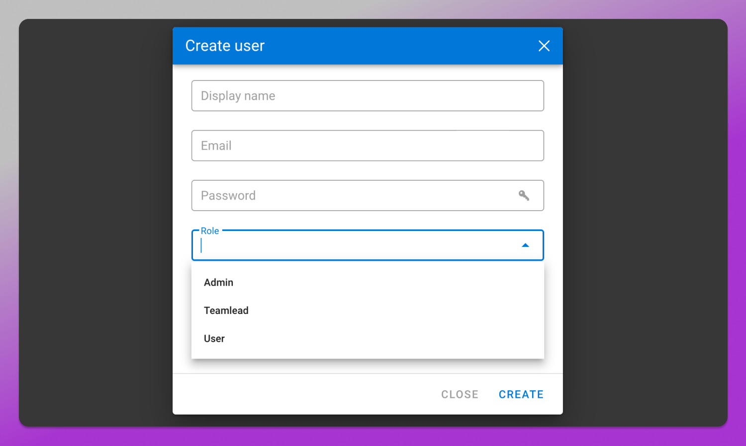746x446 pixels.
Task: Collapse the Role dropdown arrow
Action: pos(525,245)
